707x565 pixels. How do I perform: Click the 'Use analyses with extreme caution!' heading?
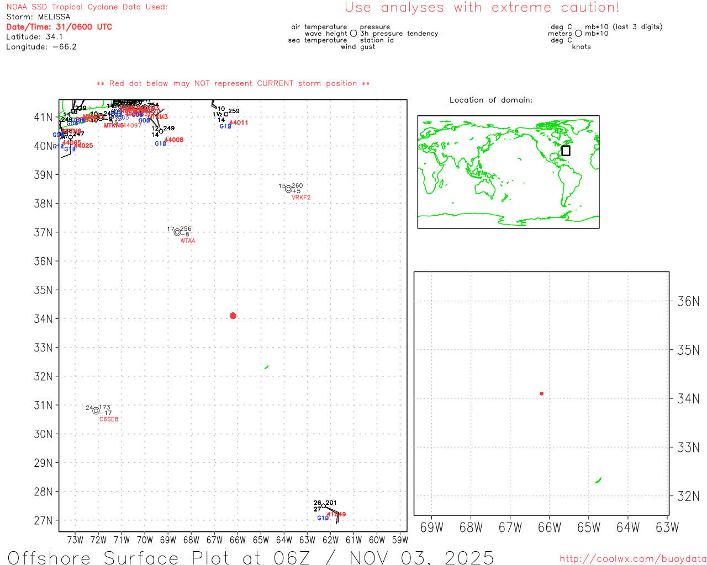click(482, 8)
